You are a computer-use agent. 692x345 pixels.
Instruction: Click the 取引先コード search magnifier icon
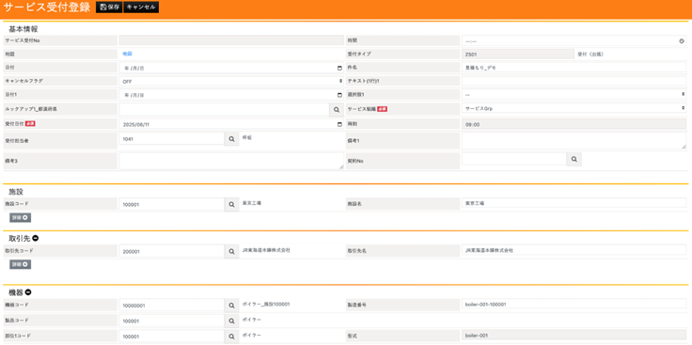(x=231, y=252)
